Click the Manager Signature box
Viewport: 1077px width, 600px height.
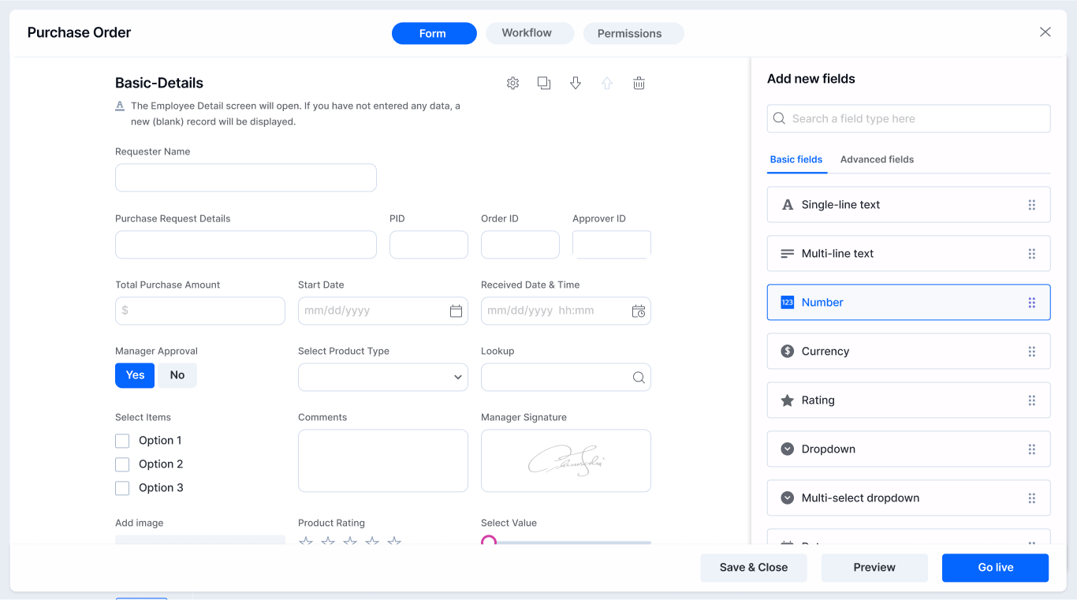click(566, 460)
